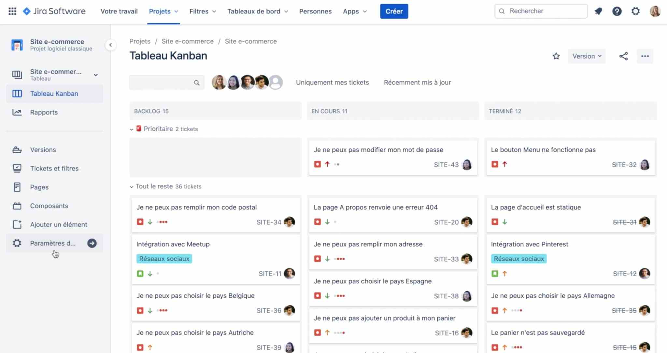Open the app switcher grid icon
This screenshot has width=667, height=353.
(12, 11)
